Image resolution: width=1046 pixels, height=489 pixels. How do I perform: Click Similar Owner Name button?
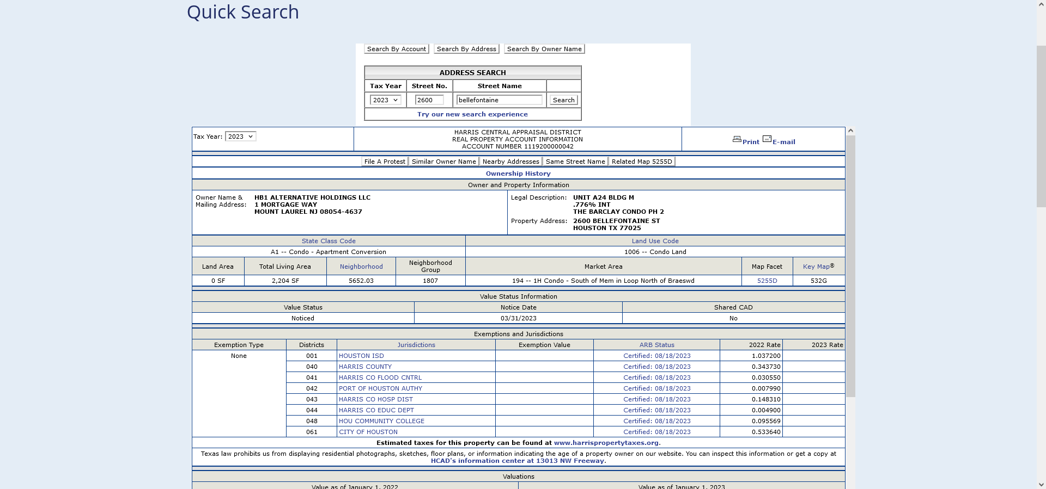coord(444,162)
